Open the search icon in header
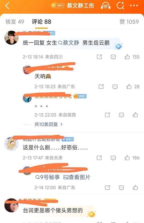 pyautogui.click(x=120, y=6)
